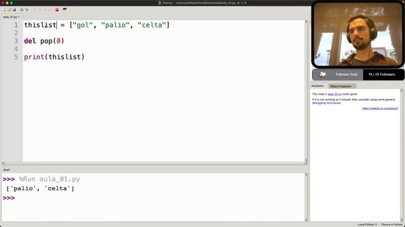Run the current script with the green play icon
Screen dimensions: 405x227
coord(22,10)
